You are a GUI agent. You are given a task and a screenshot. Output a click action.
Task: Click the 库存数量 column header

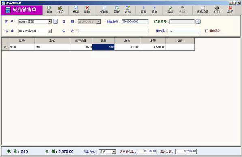(81, 40)
